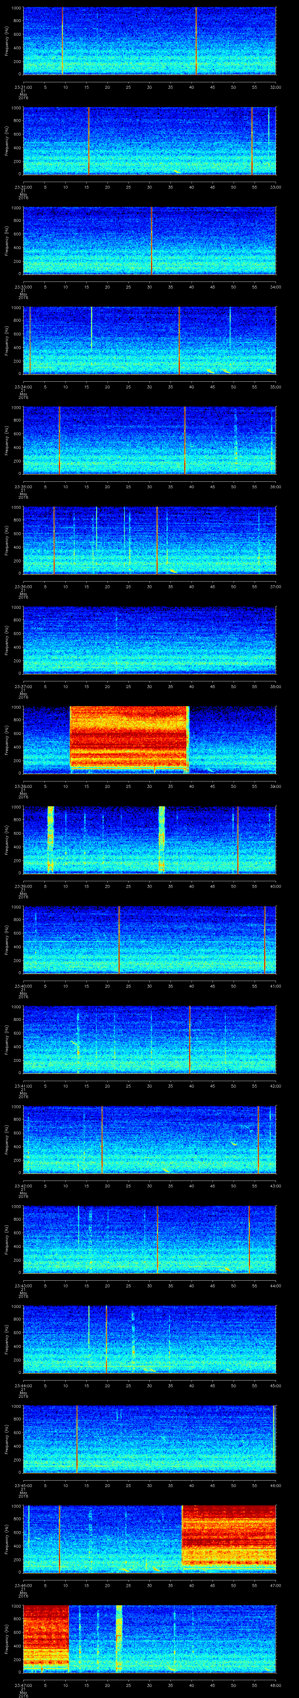This screenshot has height=1698, width=299.
Task: Click the single red vertical line in 23:33:00 spectrogram
Action: click(151, 241)
